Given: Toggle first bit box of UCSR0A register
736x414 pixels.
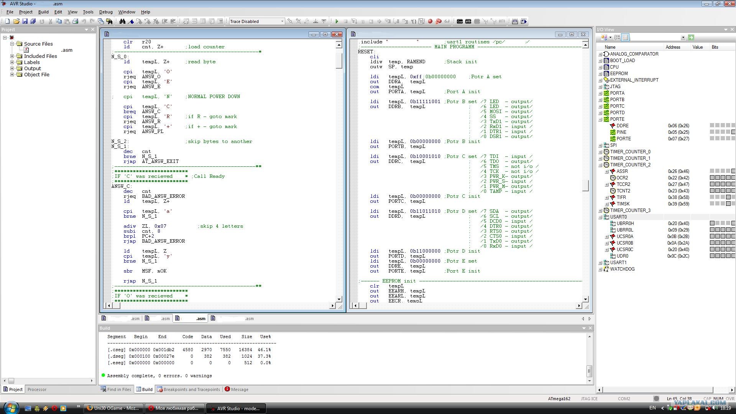Looking at the screenshot, I should [712, 237].
